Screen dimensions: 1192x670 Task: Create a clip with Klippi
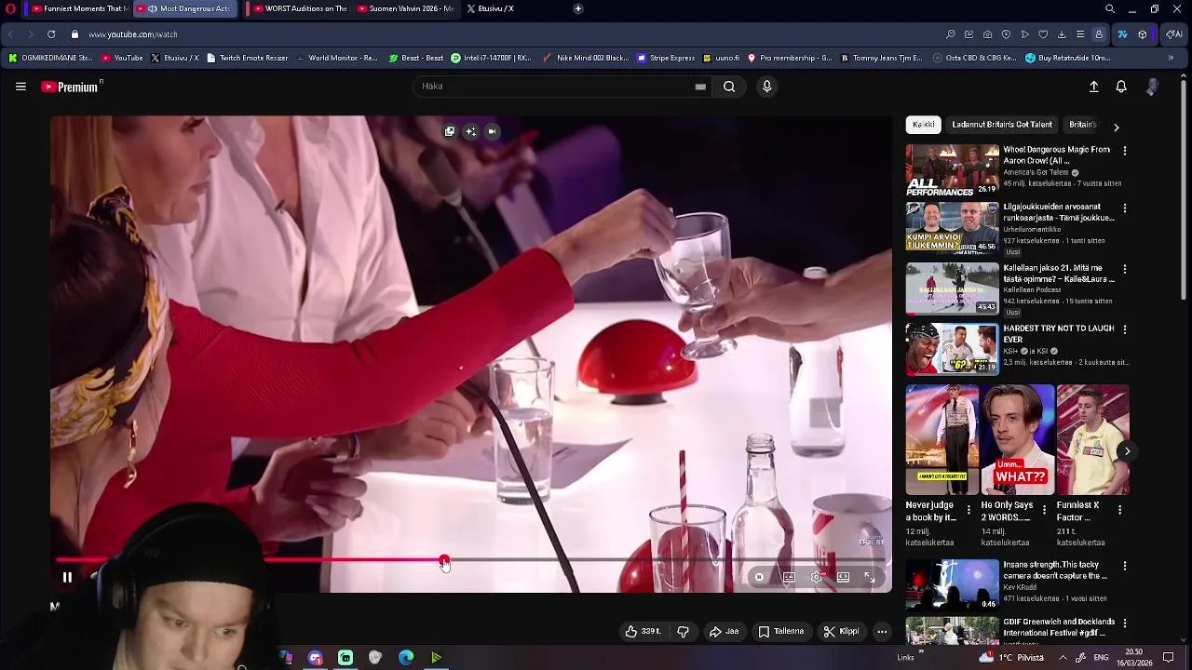[x=841, y=632]
